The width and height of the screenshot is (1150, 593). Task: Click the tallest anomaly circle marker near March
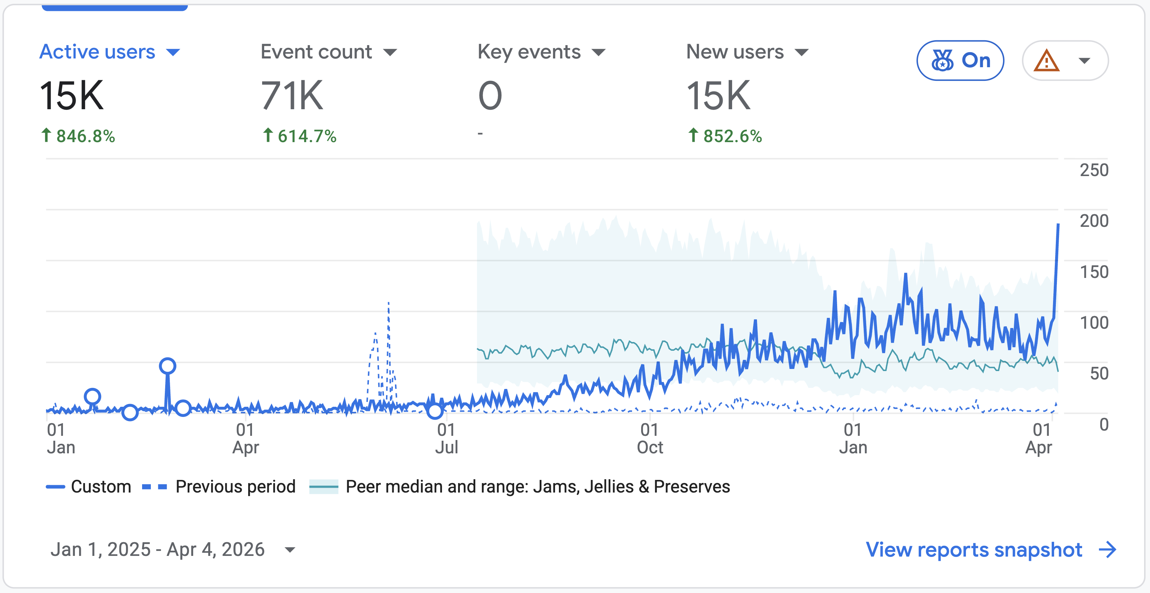pyautogui.click(x=167, y=366)
